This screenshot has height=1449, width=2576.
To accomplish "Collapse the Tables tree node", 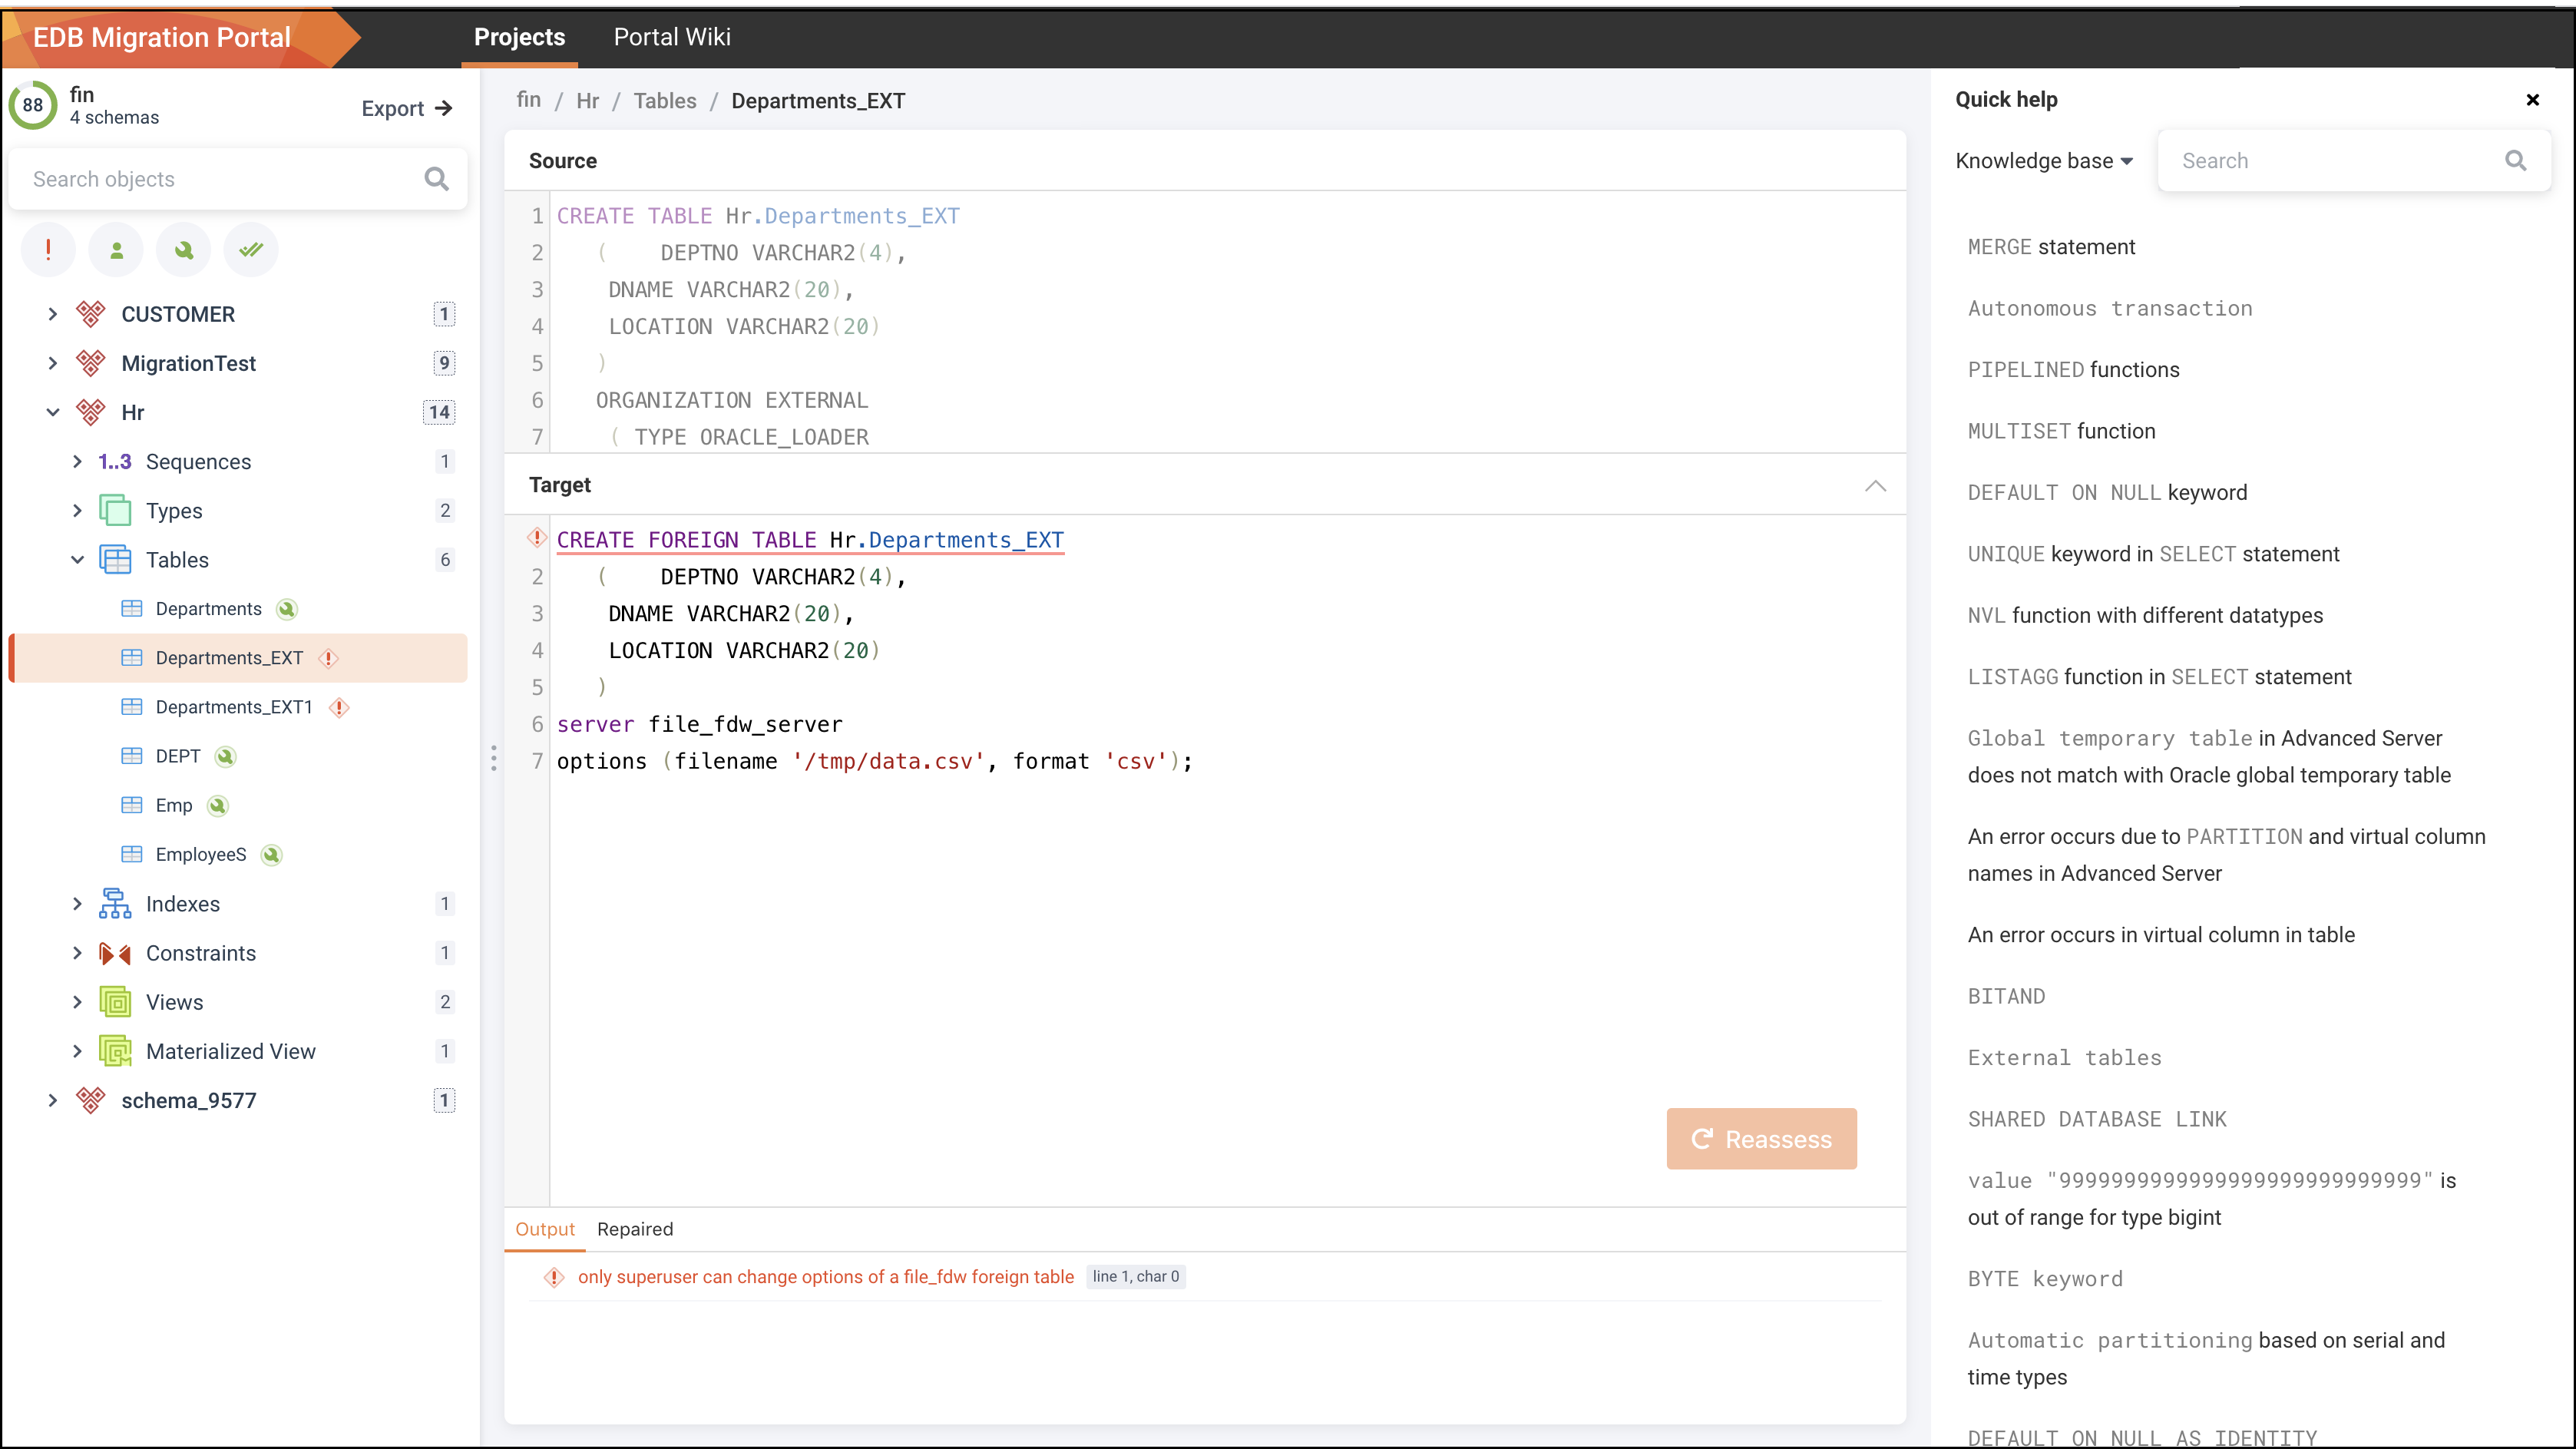I will pos(78,559).
